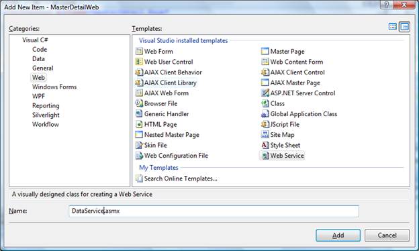This screenshot has width=419, height=251.
Task: Switch to large icons view
Action: click(x=393, y=27)
